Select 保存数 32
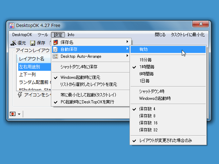This screenshot has width=219, height=164. [x=168, y=130]
